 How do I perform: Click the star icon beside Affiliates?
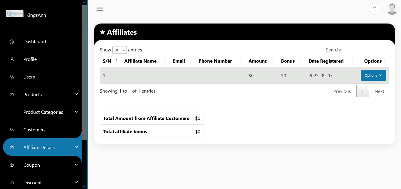coord(102,32)
